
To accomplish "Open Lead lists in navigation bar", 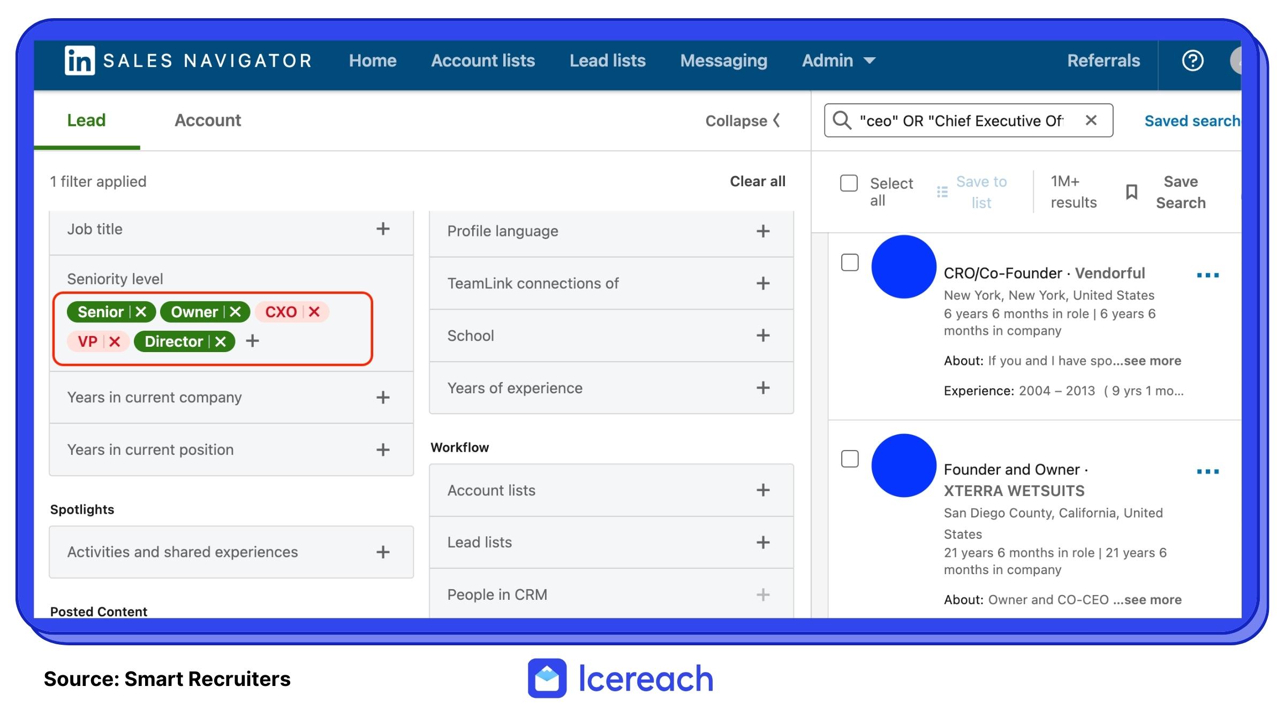I will pos(607,60).
